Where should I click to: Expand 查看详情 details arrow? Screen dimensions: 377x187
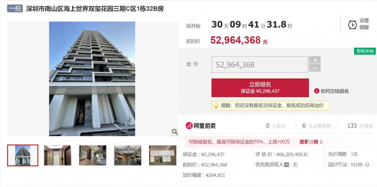click(x=321, y=142)
